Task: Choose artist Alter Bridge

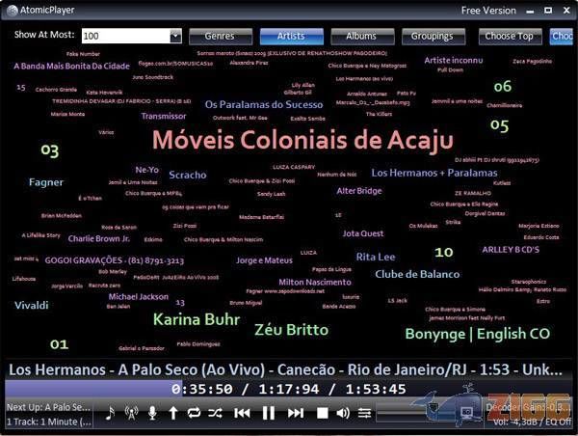Action: (359, 191)
